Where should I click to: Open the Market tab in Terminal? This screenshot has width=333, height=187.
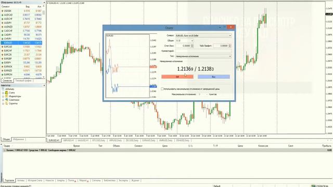click(84, 180)
